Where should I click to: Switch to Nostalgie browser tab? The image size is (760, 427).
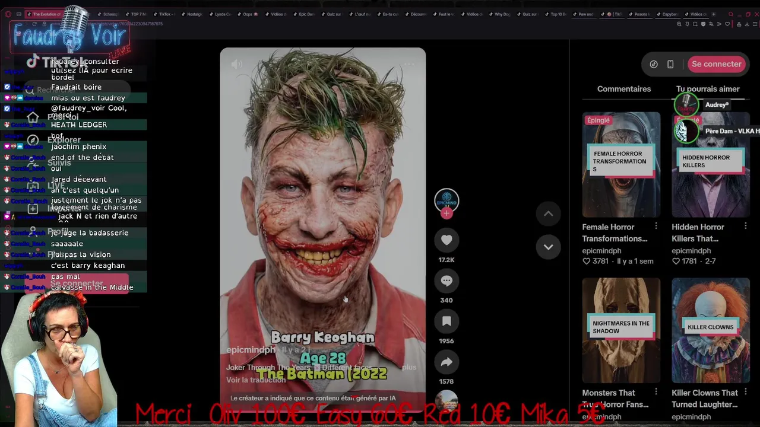coord(191,14)
